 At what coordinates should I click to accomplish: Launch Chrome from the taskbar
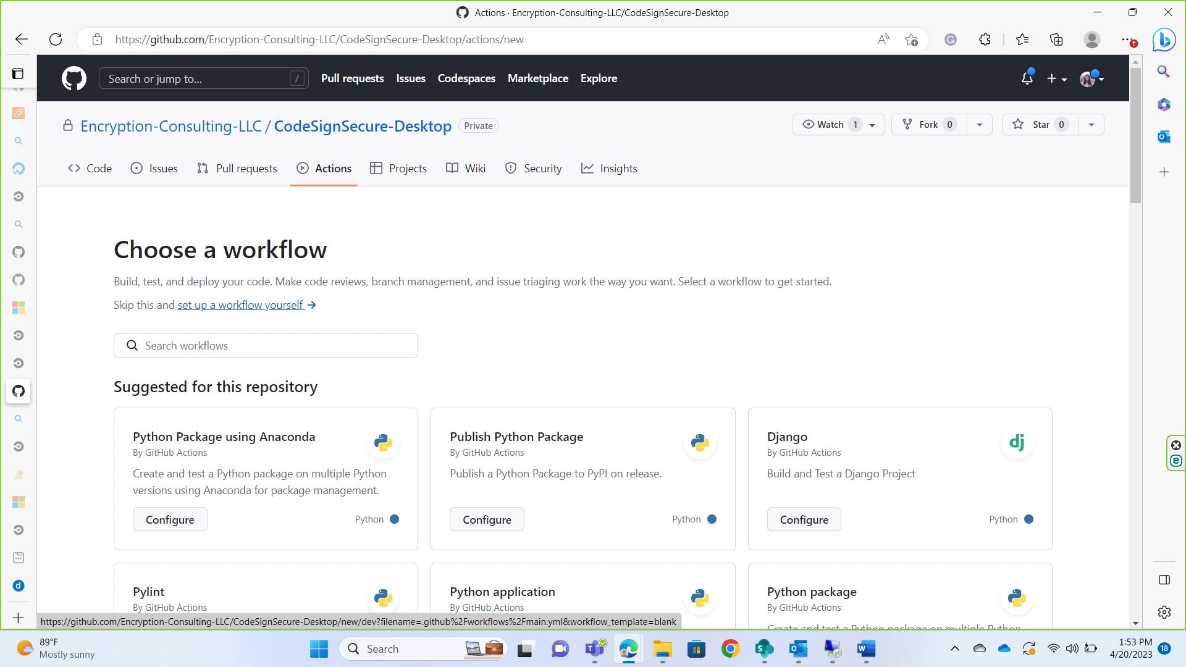click(730, 648)
